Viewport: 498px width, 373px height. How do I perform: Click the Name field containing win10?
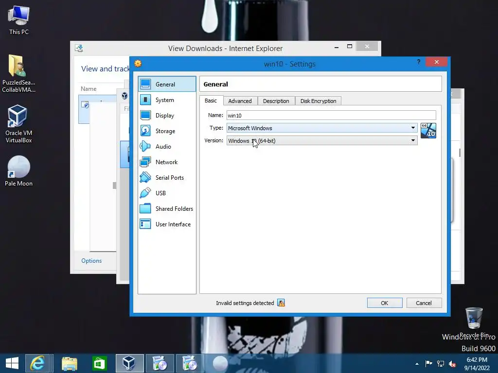pos(331,115)
